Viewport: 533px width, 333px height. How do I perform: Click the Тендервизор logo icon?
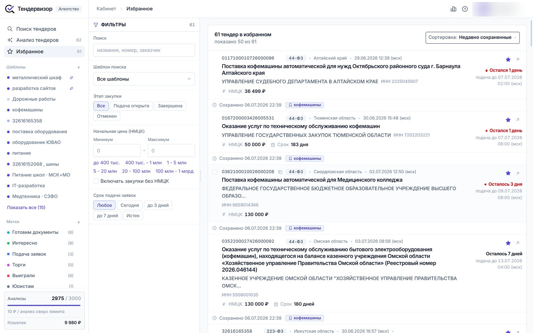coord(10,9)
